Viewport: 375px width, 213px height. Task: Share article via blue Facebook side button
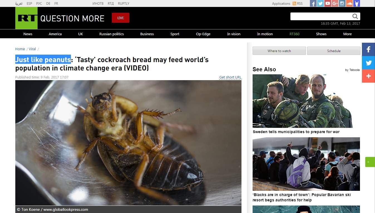368,49
